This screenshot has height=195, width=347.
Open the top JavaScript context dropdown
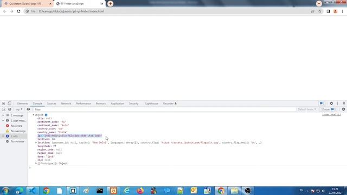(x=19, y=109)
